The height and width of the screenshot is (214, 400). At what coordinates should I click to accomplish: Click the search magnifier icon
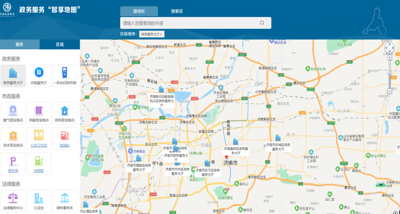pos(262,23)
